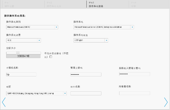170x110 pixels.
Task: Select step 4 审核 tab
Action: click(134, 5)
